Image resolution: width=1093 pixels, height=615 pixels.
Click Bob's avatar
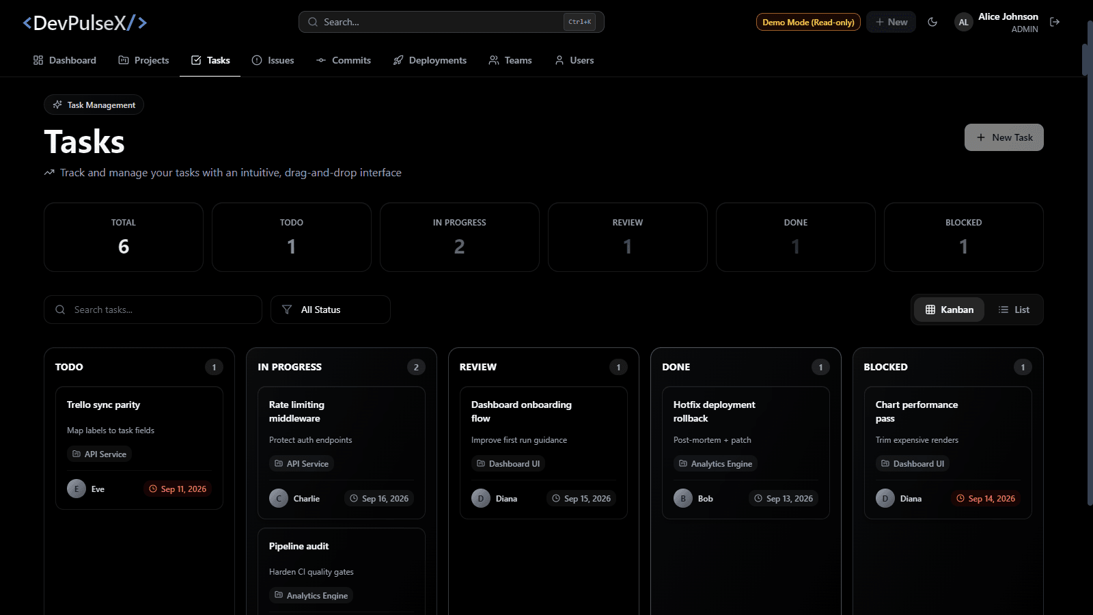(683, 498)
